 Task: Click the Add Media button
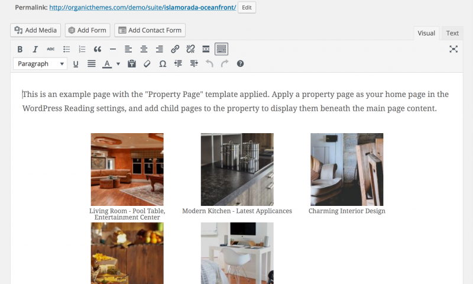tap(35, 30)
